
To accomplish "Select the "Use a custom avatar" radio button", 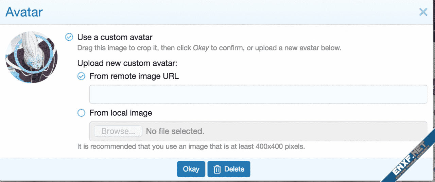I will click(69, 37).
